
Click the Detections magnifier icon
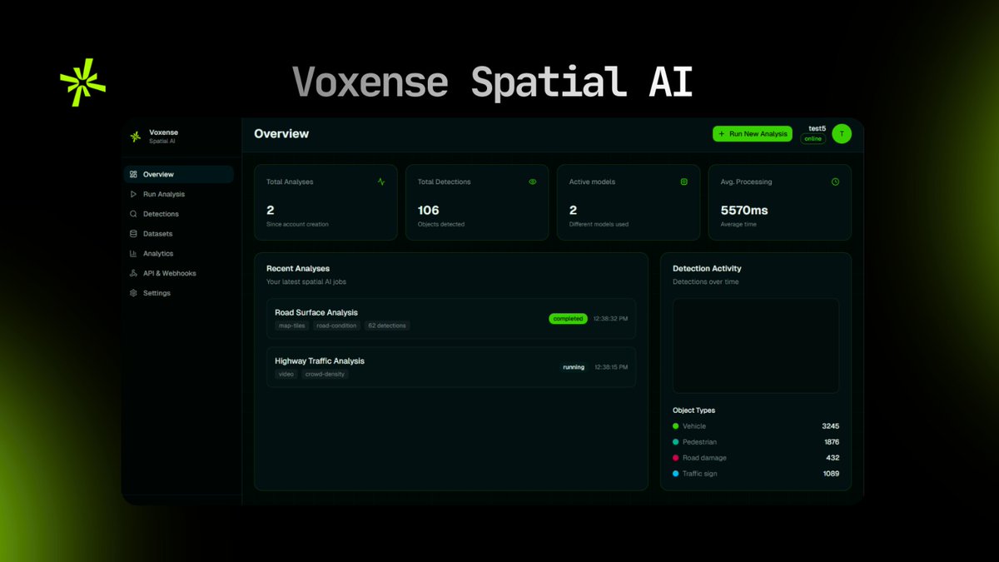(x=133, y=214)
